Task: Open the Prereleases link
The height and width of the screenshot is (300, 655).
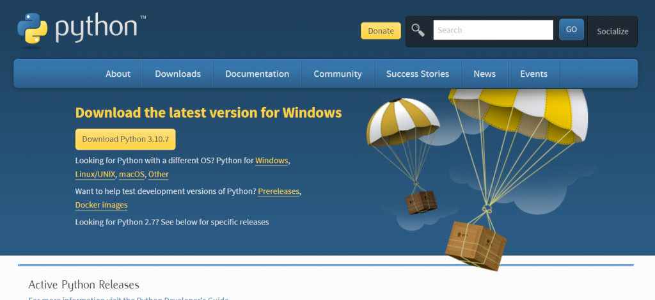Action: tap(279, 191)
